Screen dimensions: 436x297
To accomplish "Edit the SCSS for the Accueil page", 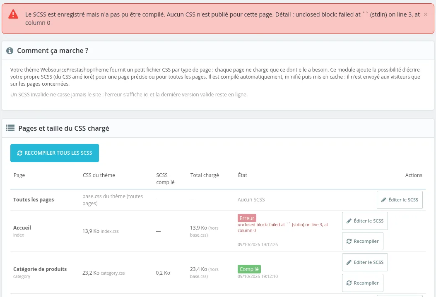I will click(365, 221).
